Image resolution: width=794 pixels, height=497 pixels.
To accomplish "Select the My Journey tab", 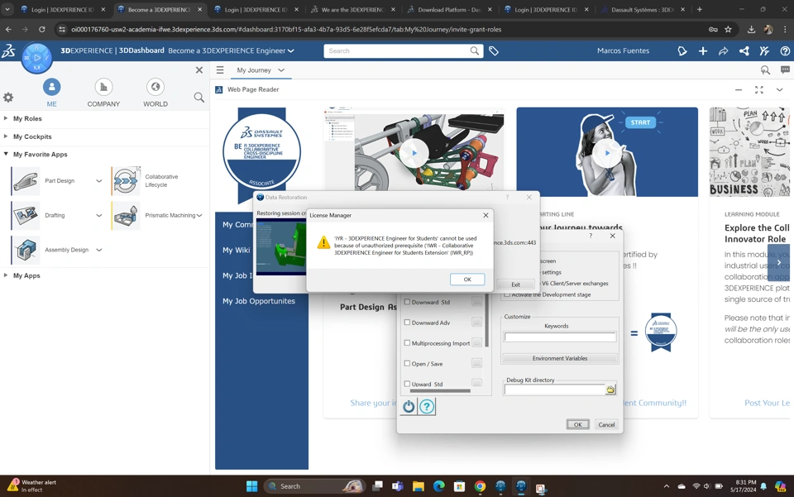I will coord(254,69).
